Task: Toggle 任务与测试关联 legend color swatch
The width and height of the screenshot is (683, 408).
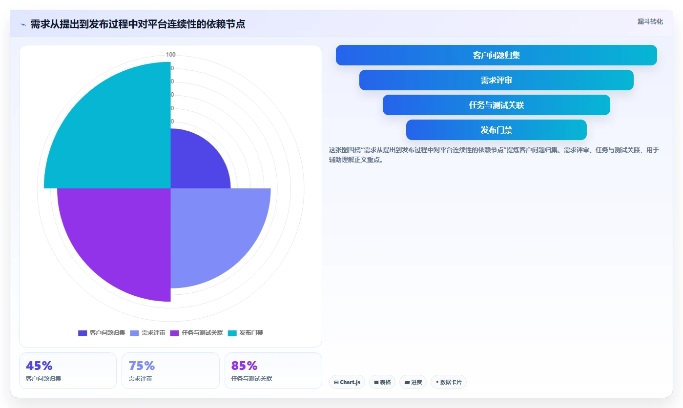Action: pos(174,333)
